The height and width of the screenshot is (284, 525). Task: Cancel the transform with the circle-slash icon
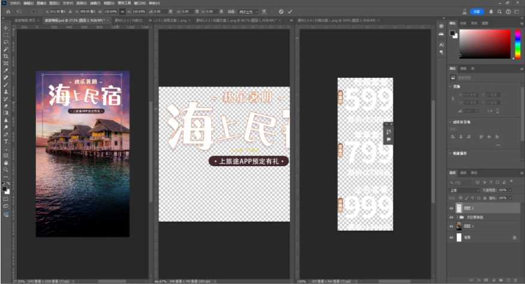(281, 11)
